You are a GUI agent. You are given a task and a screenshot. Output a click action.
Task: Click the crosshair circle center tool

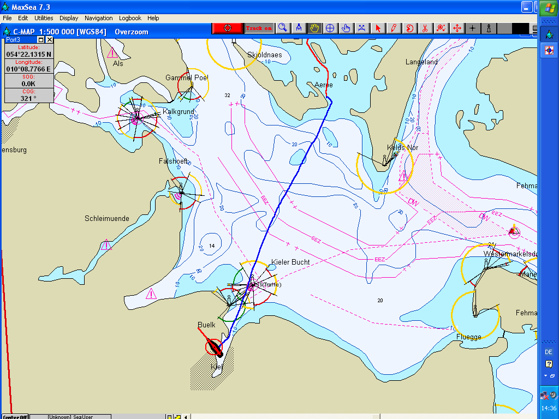[330, 28]
